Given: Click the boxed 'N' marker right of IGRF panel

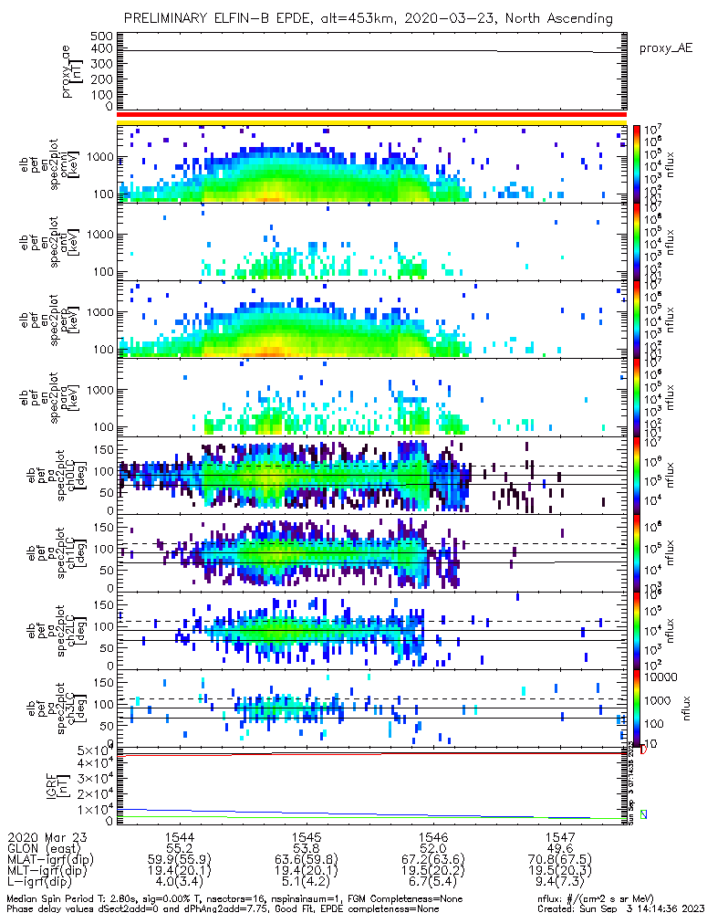Looking at the screenshot, I should 643,814.
